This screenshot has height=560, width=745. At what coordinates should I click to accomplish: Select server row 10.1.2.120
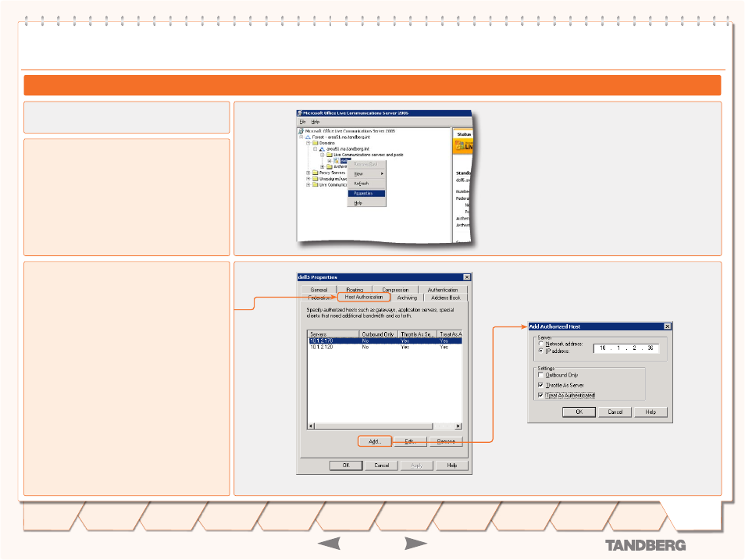[384, 347]
